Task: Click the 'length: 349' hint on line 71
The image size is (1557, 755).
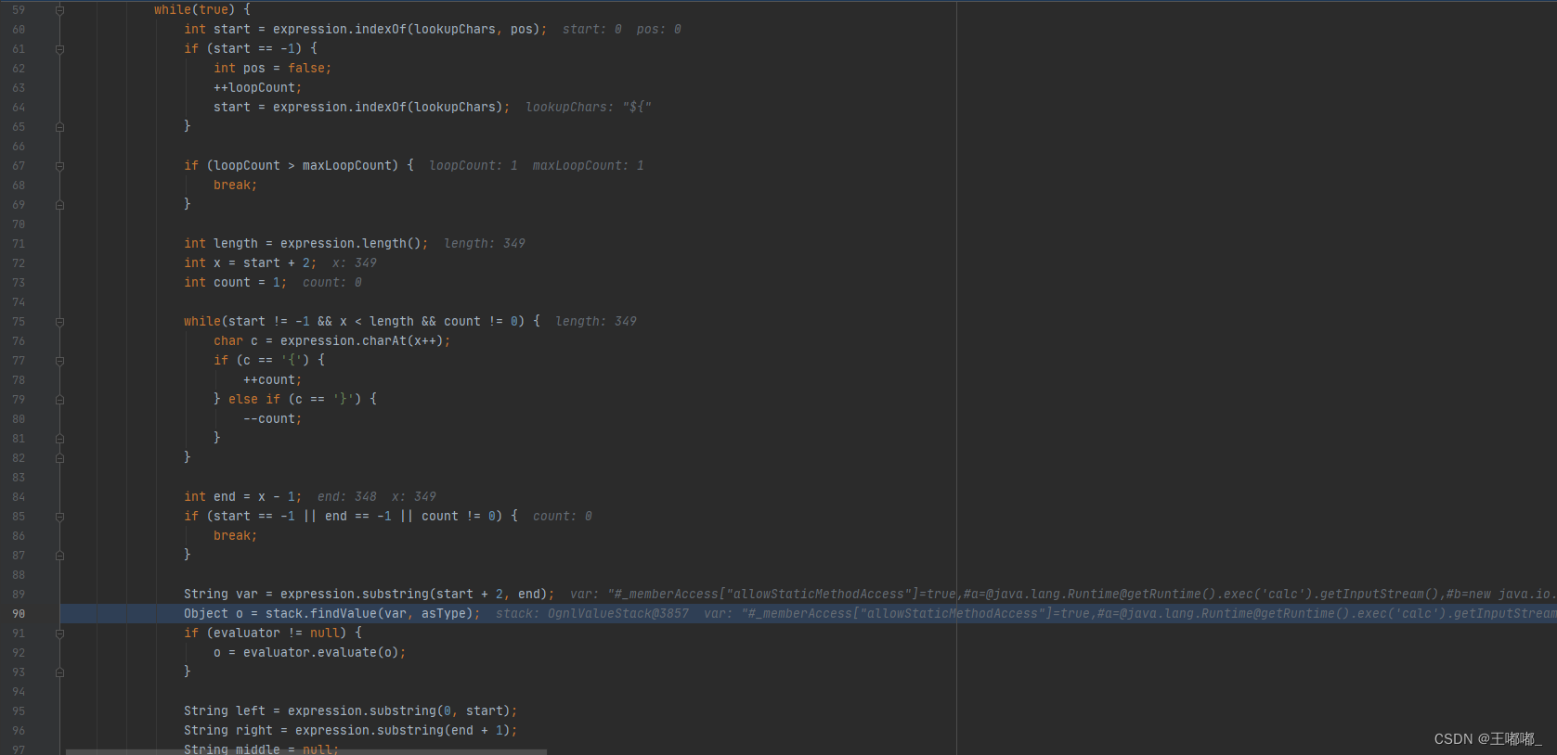Action: pos(485,244)
